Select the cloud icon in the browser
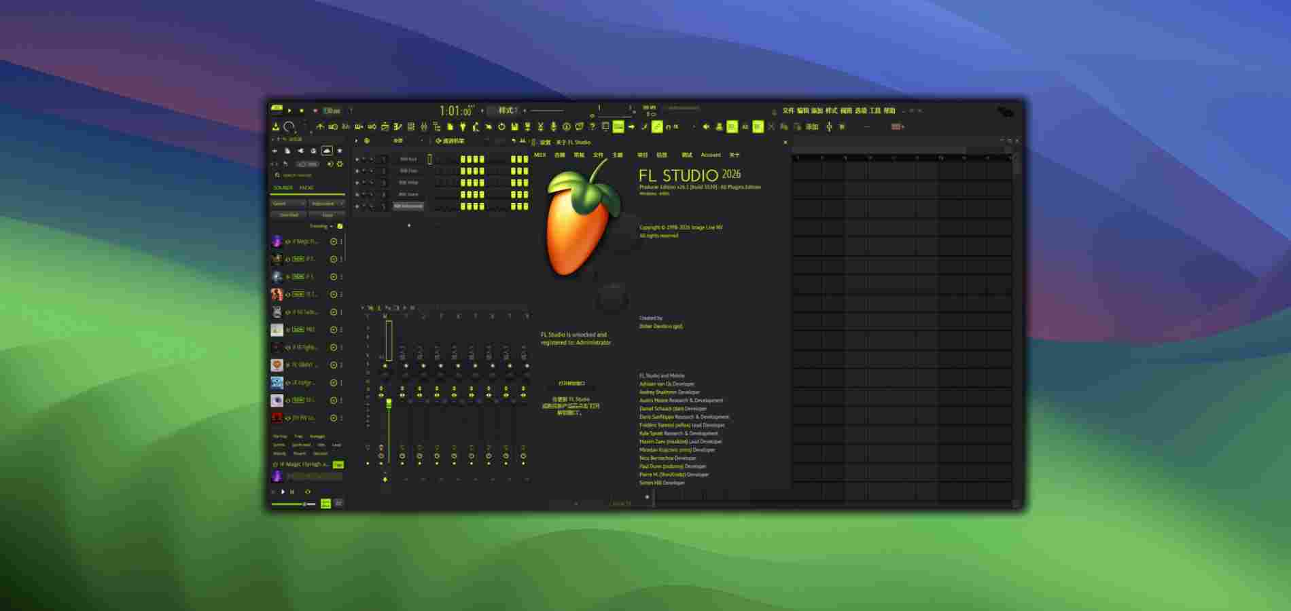1291x611 pixels. (327, 151)
